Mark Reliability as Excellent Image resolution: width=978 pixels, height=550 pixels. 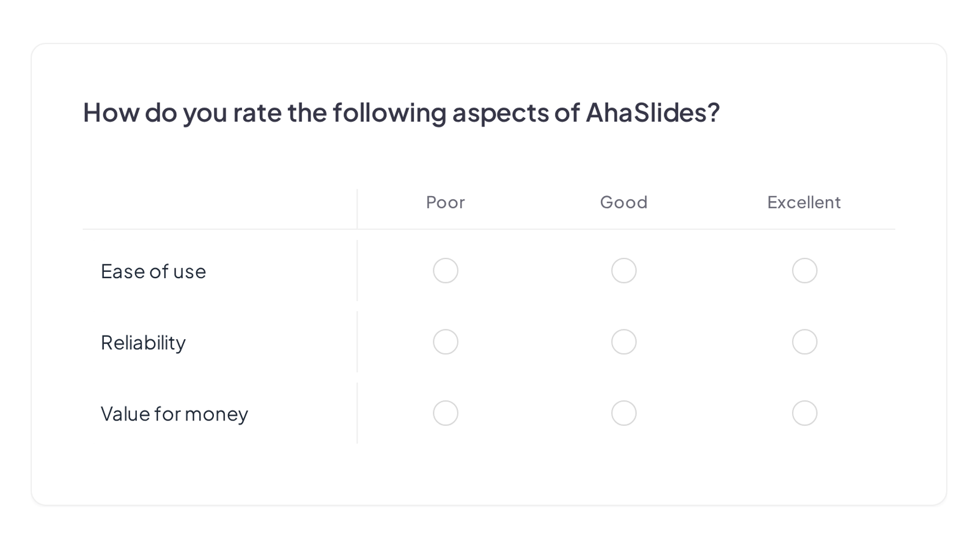click(x=804, y=342)
